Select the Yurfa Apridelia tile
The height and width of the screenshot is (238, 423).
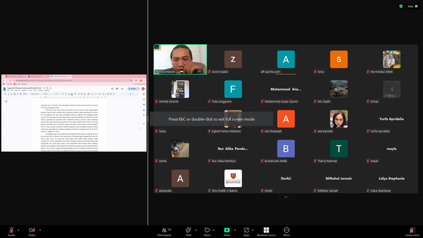(392, 119)
